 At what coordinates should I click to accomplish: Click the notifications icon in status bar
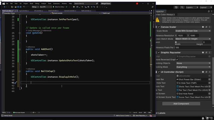click(151, 116)
